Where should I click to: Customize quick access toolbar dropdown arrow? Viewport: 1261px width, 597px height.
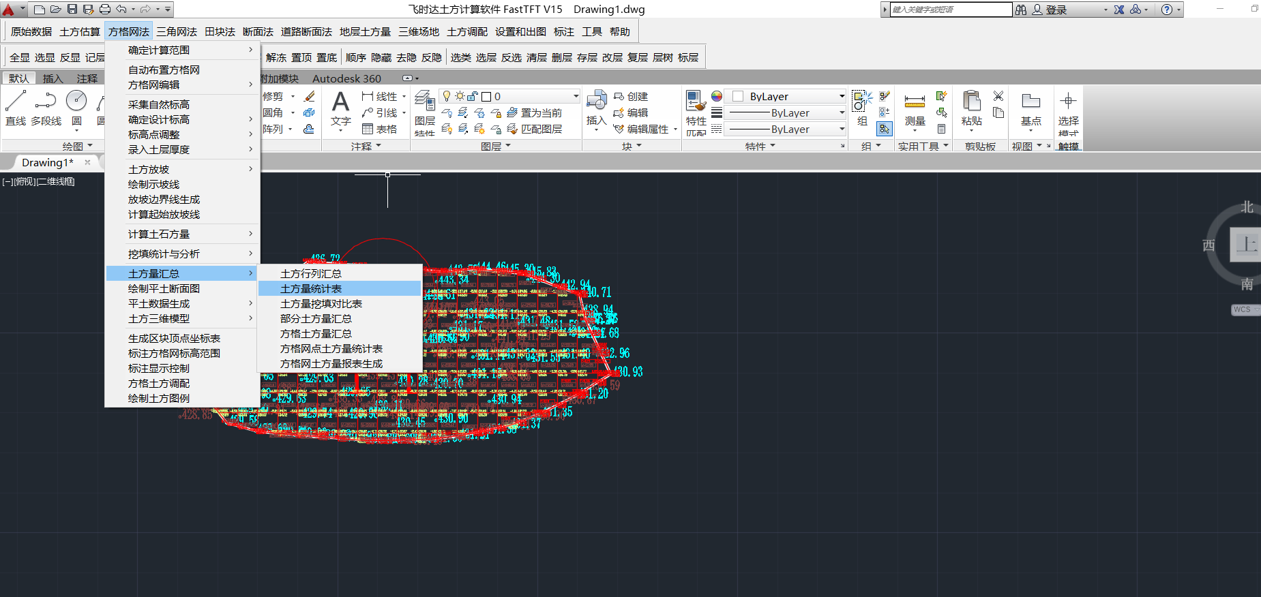point(168,10)
